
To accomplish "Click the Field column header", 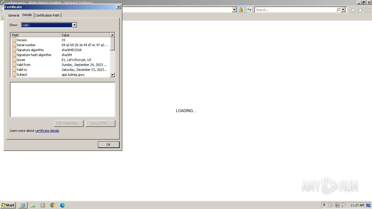I will coord(35,35).
